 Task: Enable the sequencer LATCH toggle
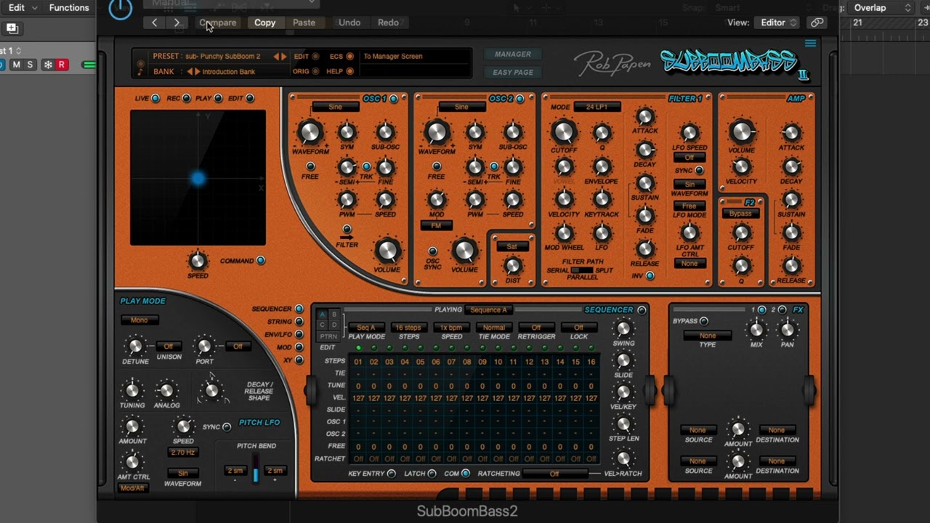(432, 474)
